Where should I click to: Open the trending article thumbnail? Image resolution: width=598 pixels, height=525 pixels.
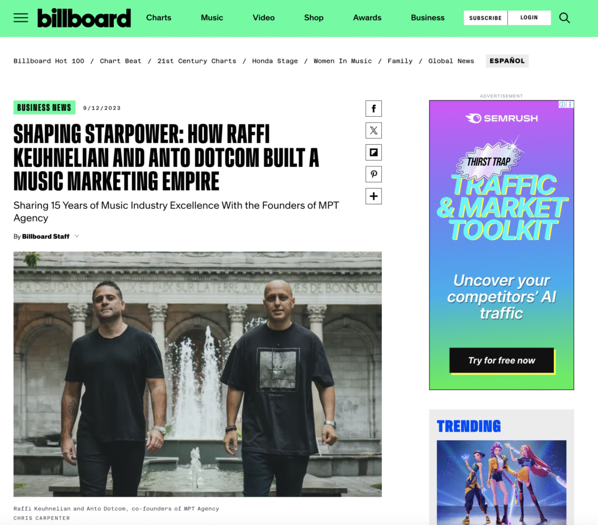pyautogui.click(x=502, y=482)
